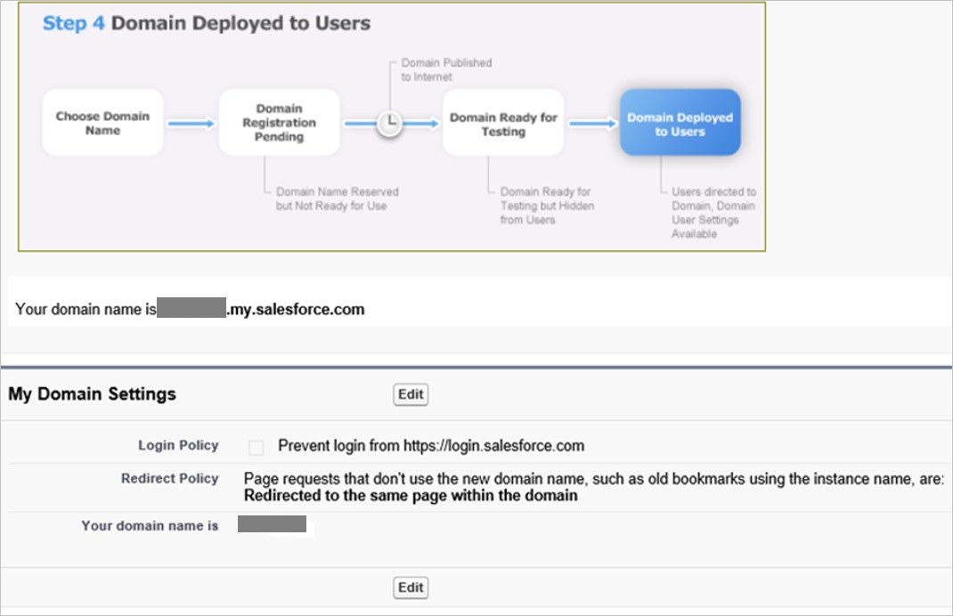Viewport: 953px width, 616px height.
Task: Click the Step 4 Domain Deployed to Users heading
Action: [x=207, y=23]
